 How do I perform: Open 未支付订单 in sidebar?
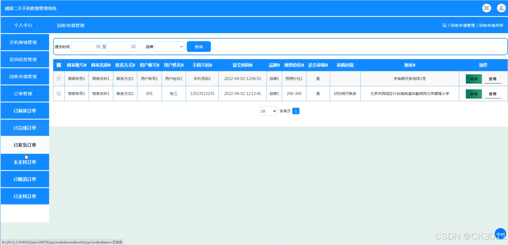click(25, 162)
